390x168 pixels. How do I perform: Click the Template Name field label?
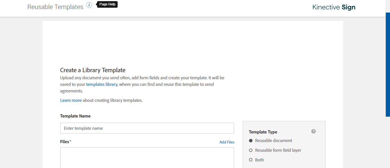coord(75,116)
